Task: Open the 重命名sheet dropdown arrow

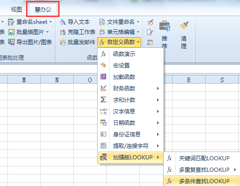Action: tap(51, 22)
